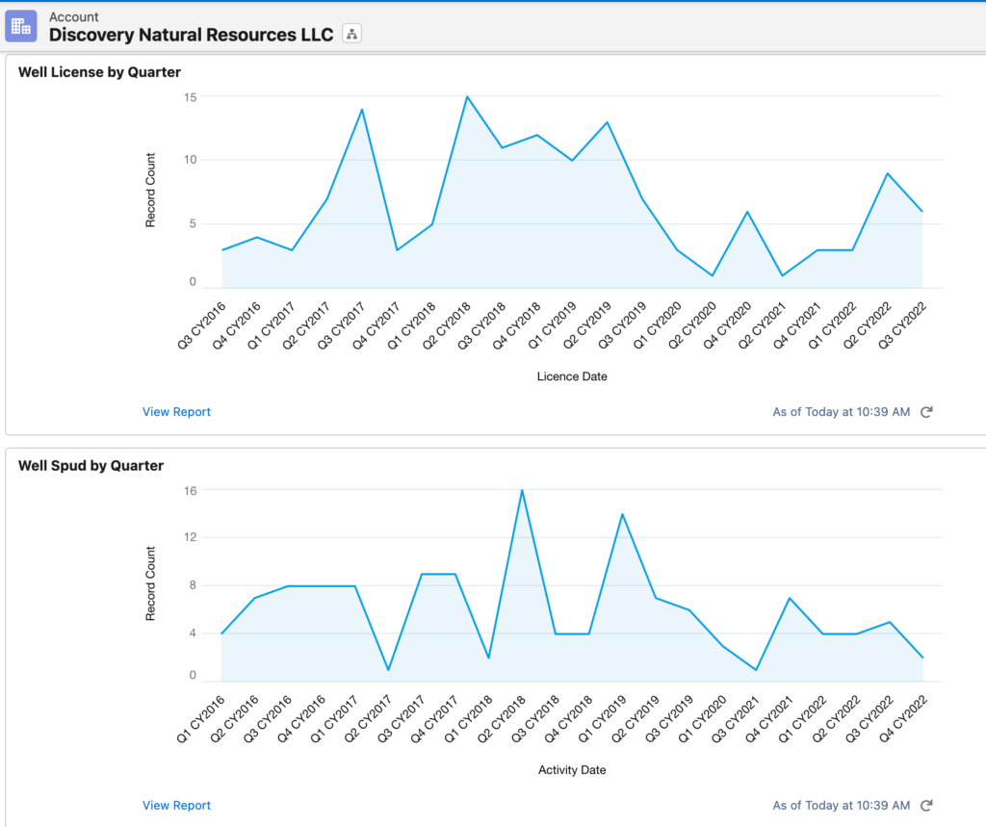The image size is (986, 827).
Task: Click the 15 y-axis value on License chart
Action: (x=190, y=97)
